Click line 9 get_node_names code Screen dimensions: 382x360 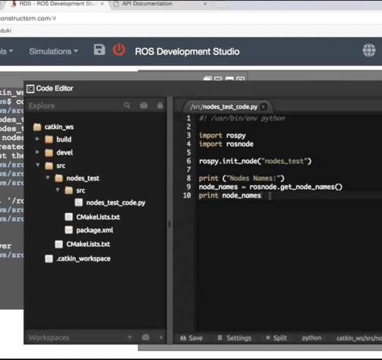(x=271, y=187)
